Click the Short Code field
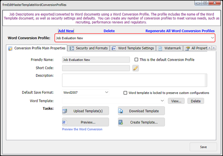 click(96, 68)
